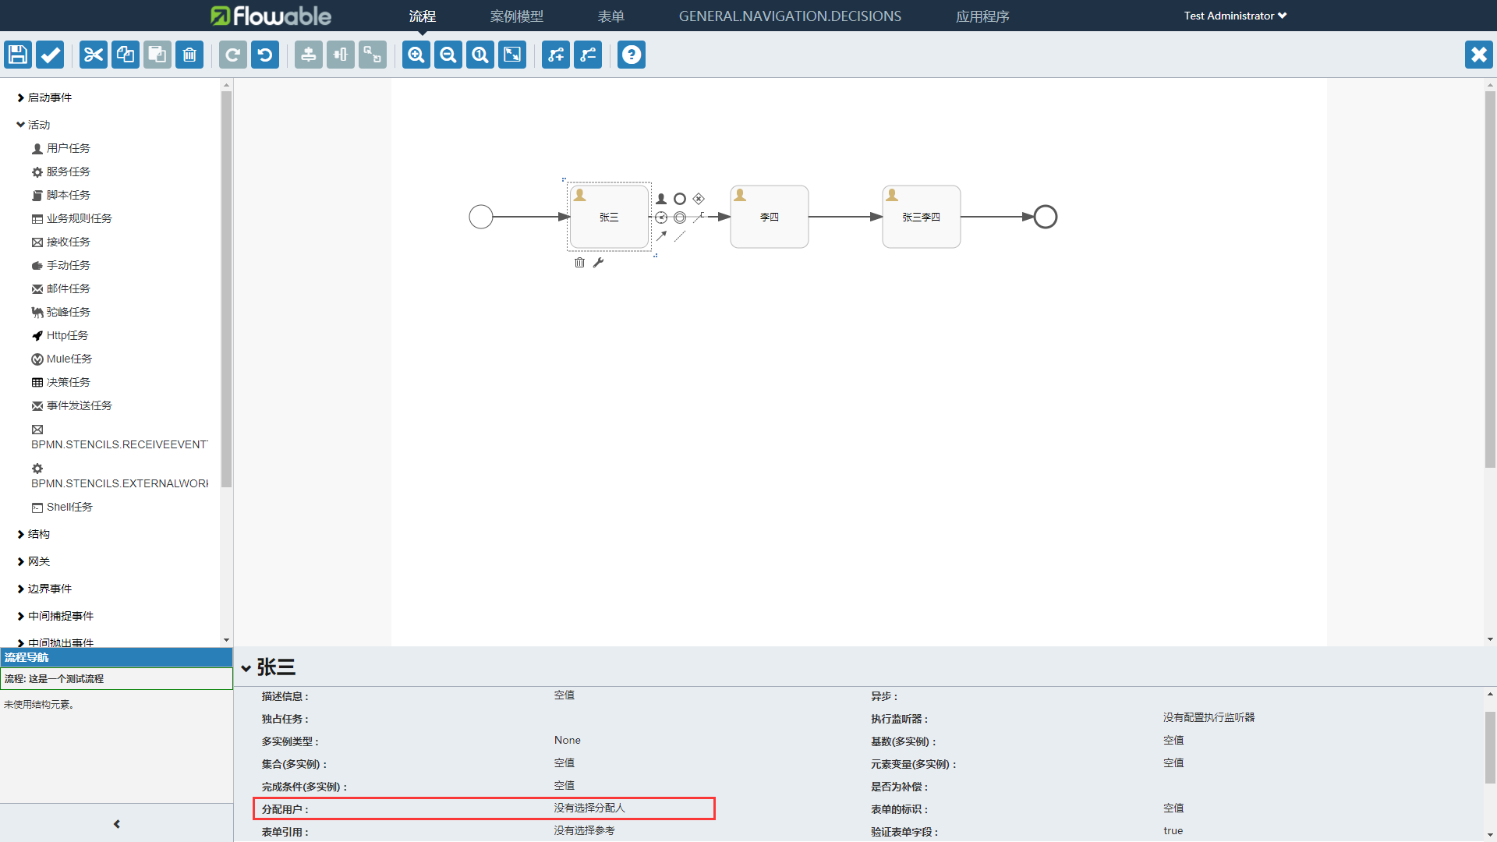This screenshot has width=1497, height=842.
Task: Cut the selected element with the scissors icon
Action: (x=94, y=55)
